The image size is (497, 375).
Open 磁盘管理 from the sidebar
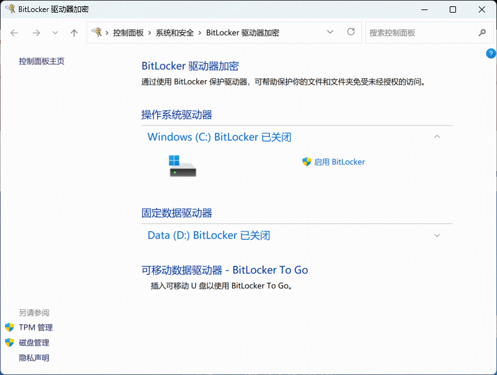tap(34, 343)
